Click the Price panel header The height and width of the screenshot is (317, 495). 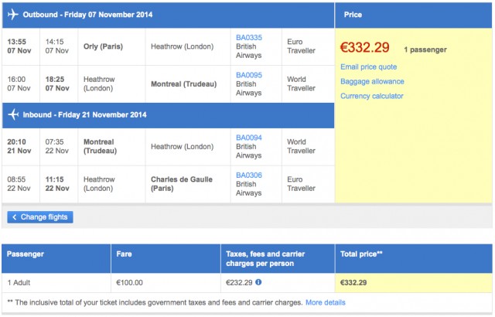tap(352, 15)
